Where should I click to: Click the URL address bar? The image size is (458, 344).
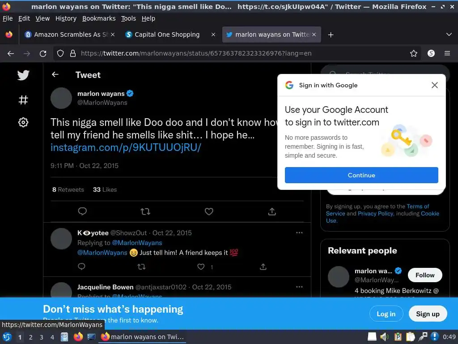point(224,53)
